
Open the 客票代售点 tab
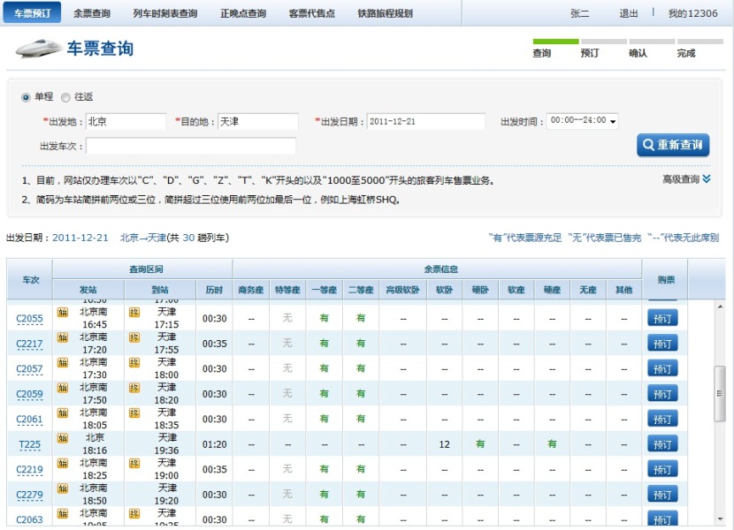(312, 13)
